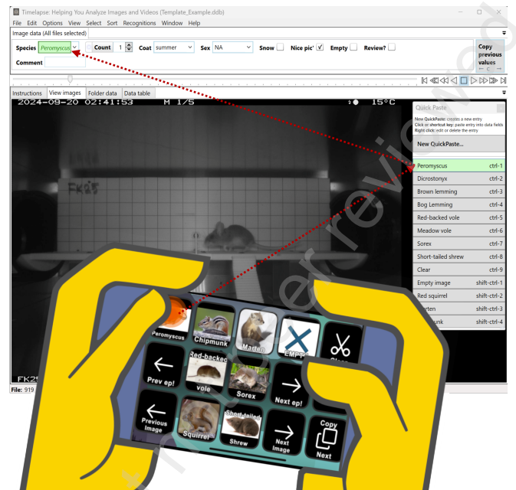Open the Species dropdown
The image size is (516, 490).
(75, 47)
